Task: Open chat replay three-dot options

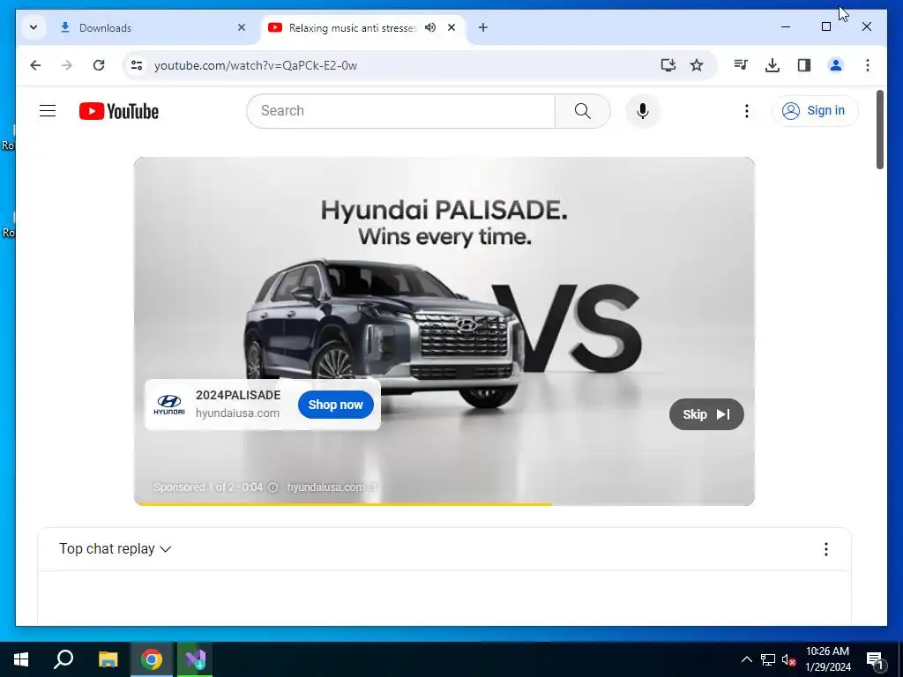Action: pyautogui.click(x=825, y=549)
